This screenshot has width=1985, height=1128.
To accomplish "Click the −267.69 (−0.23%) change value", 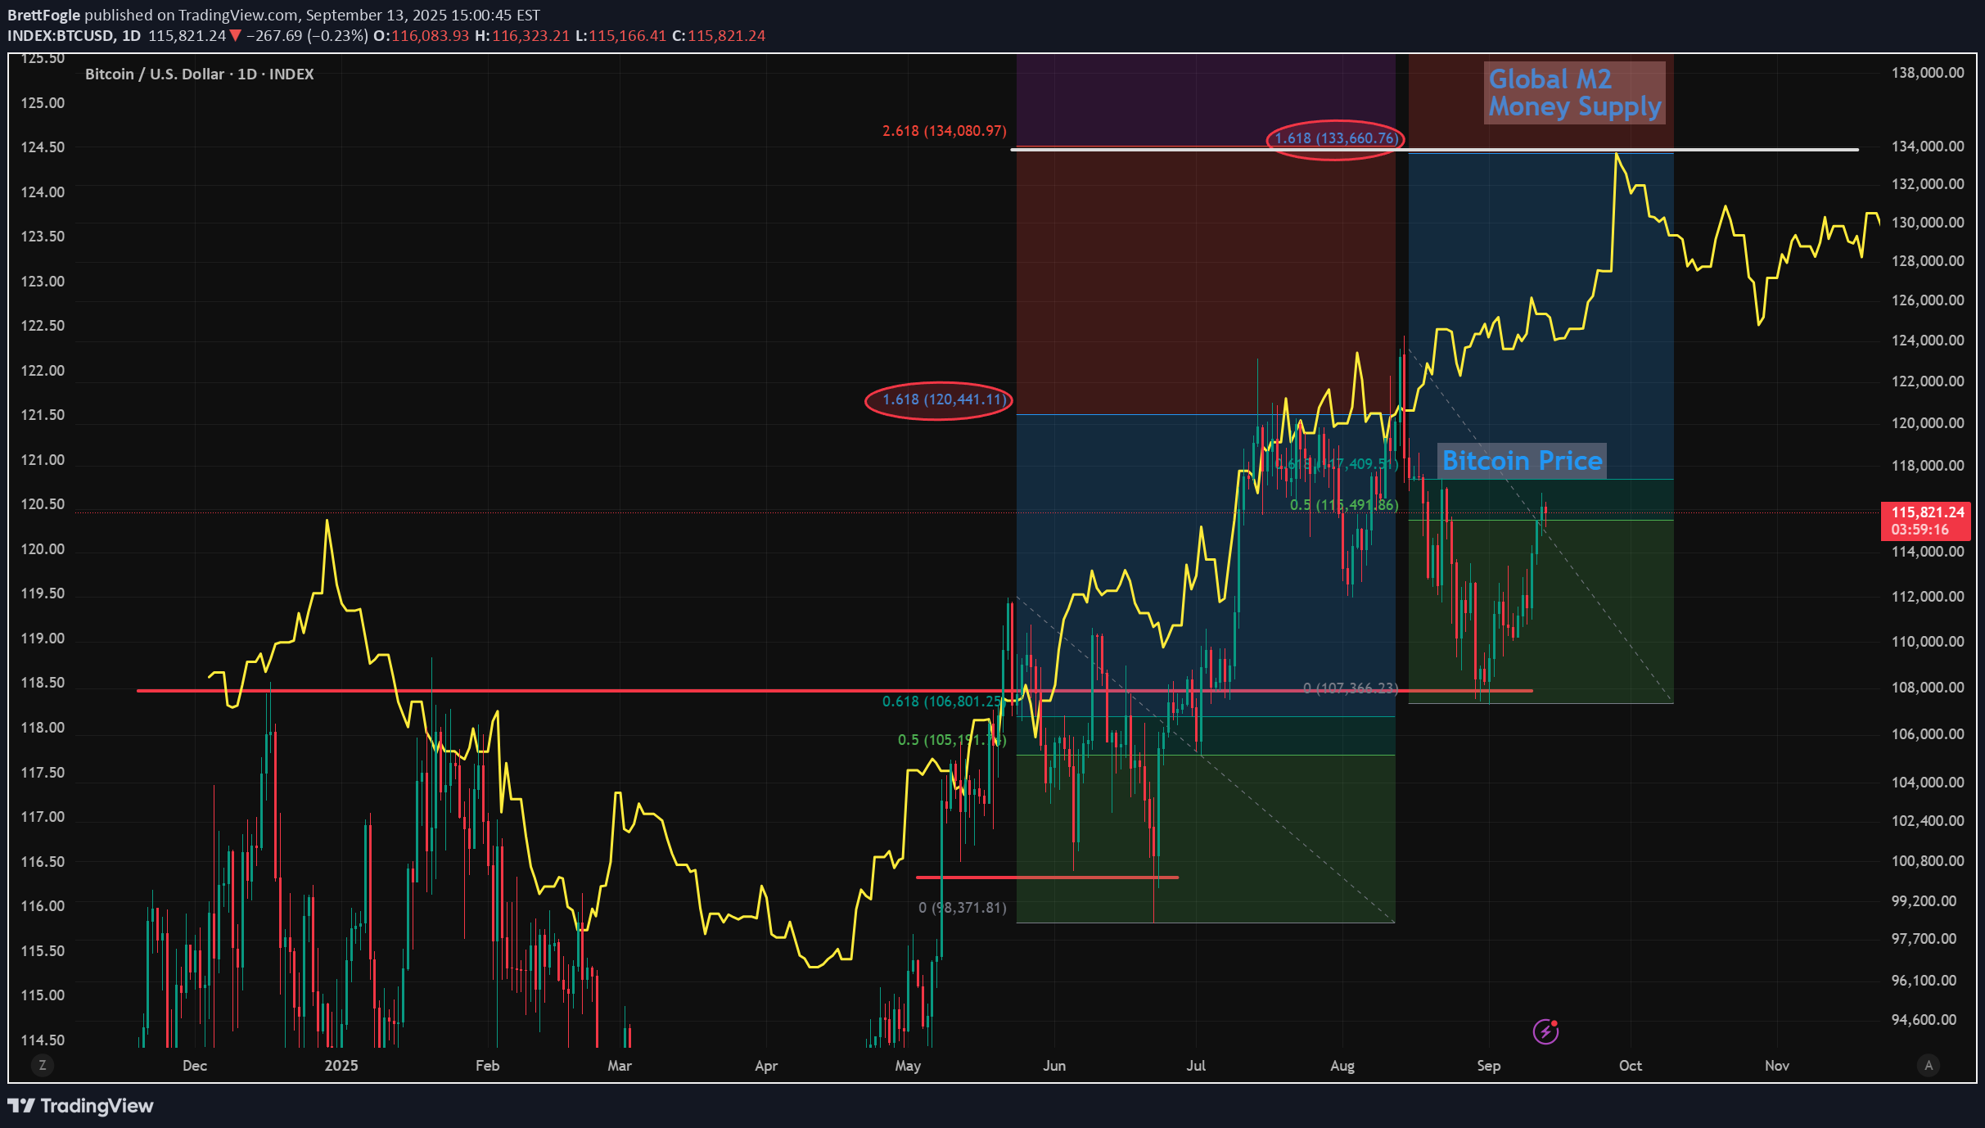I will (x=307, y=35).
